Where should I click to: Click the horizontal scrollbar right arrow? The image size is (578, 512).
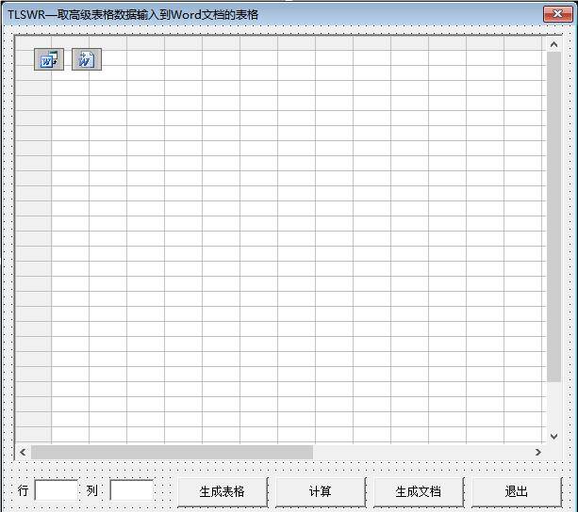(537, 452)
